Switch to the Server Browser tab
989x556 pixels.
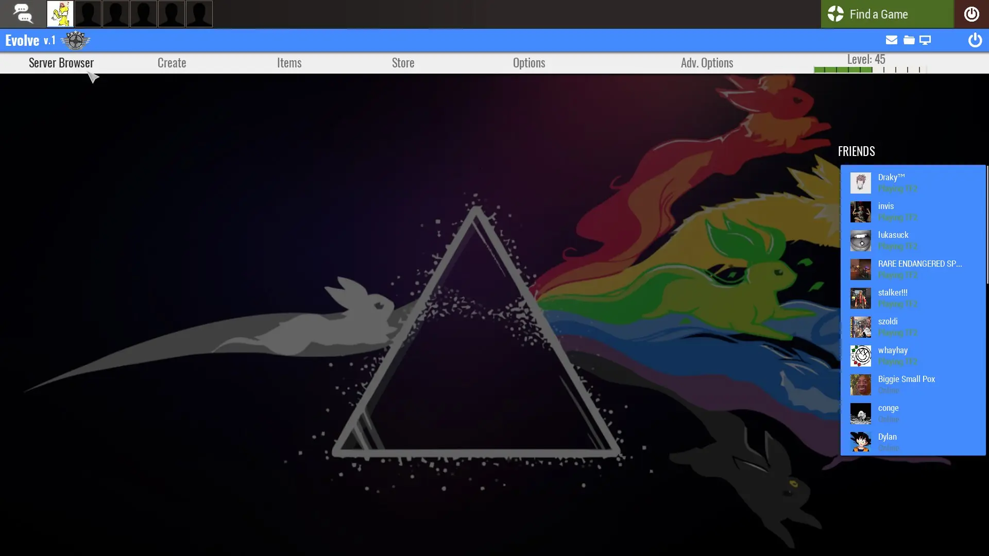click(61, 63)
